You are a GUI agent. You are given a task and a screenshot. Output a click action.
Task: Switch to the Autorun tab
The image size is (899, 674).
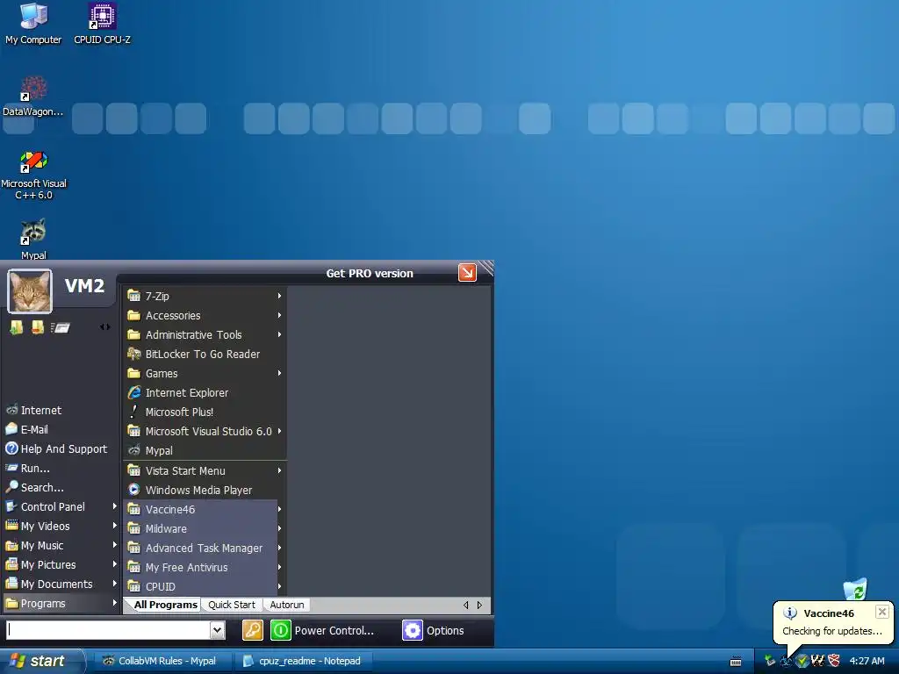pos(287,605)
